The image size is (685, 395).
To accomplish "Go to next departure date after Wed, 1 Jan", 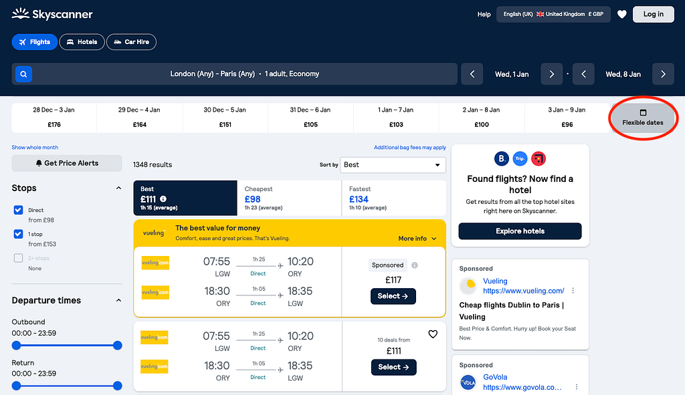I will click(x=551, y=74).
